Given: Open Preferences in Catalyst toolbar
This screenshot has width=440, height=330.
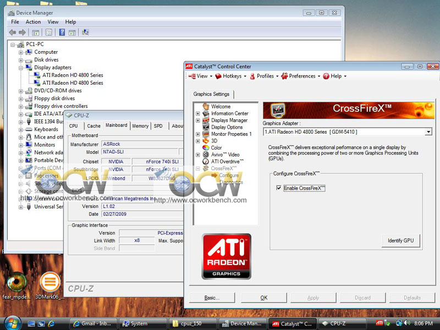Looking at the screenshot, I should pos(300,76).
